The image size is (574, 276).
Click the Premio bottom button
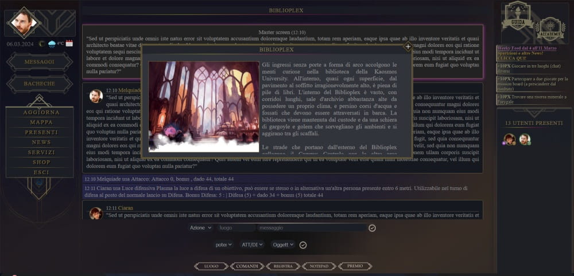355,266
